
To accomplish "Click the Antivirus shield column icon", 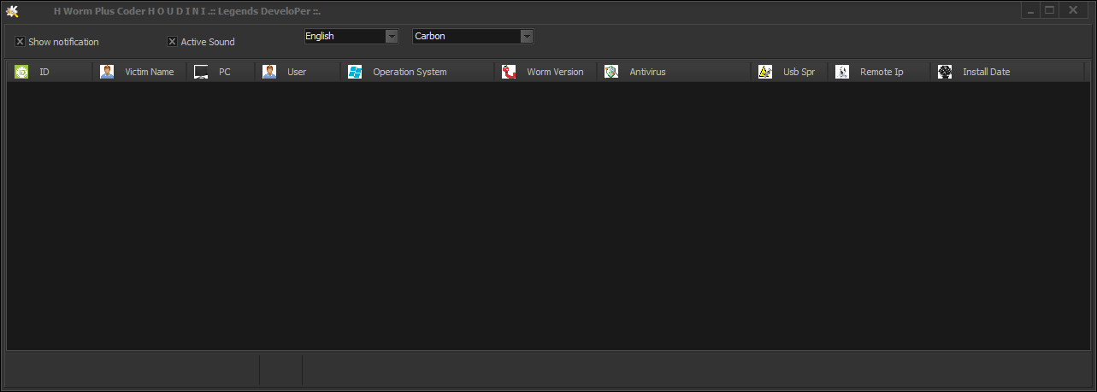I will pos(611,72).
